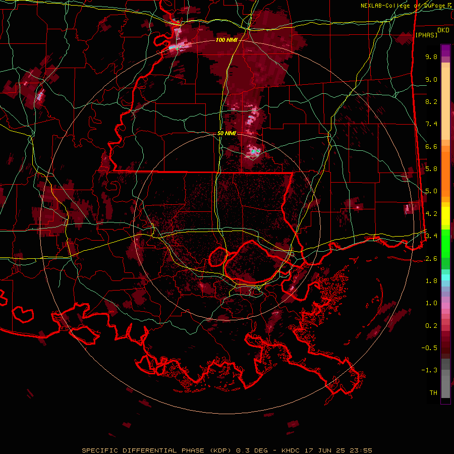Select the 2.6 value on color scale
454x454 pixels.
click(x=431, y=259)
